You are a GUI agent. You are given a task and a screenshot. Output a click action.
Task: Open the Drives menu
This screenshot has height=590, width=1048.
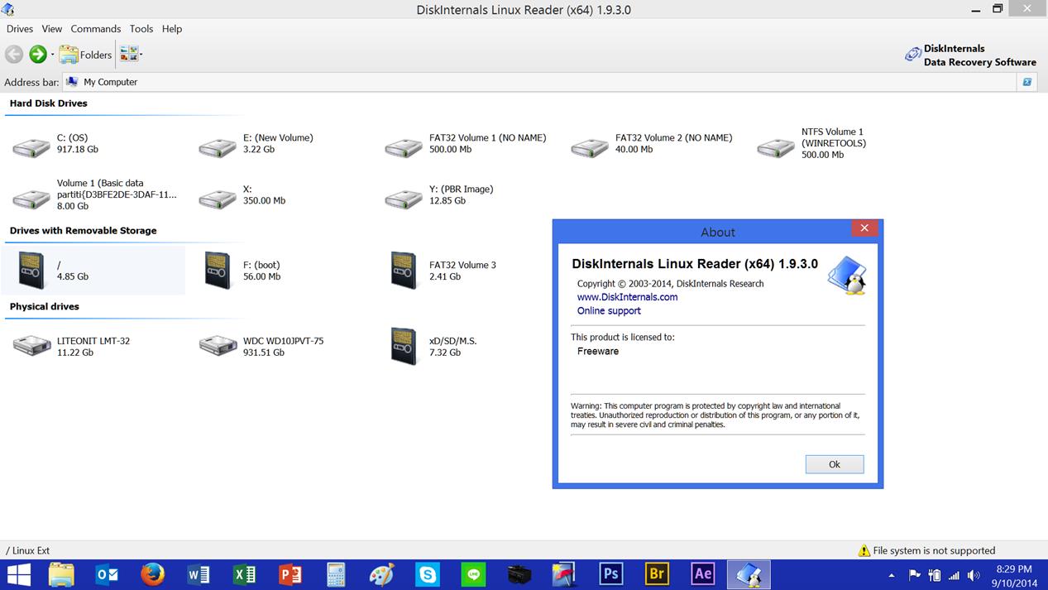20,29
